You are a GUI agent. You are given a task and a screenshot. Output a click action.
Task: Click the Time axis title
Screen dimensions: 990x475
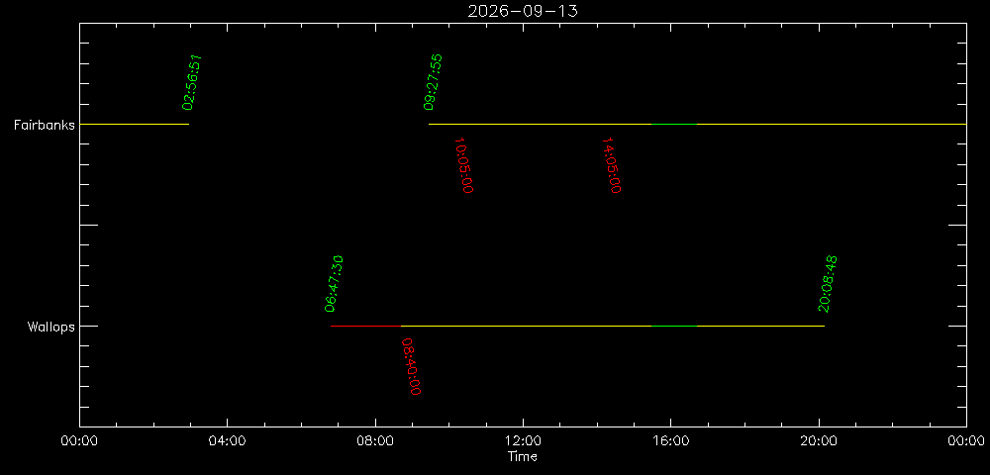(x=522, y=456)
